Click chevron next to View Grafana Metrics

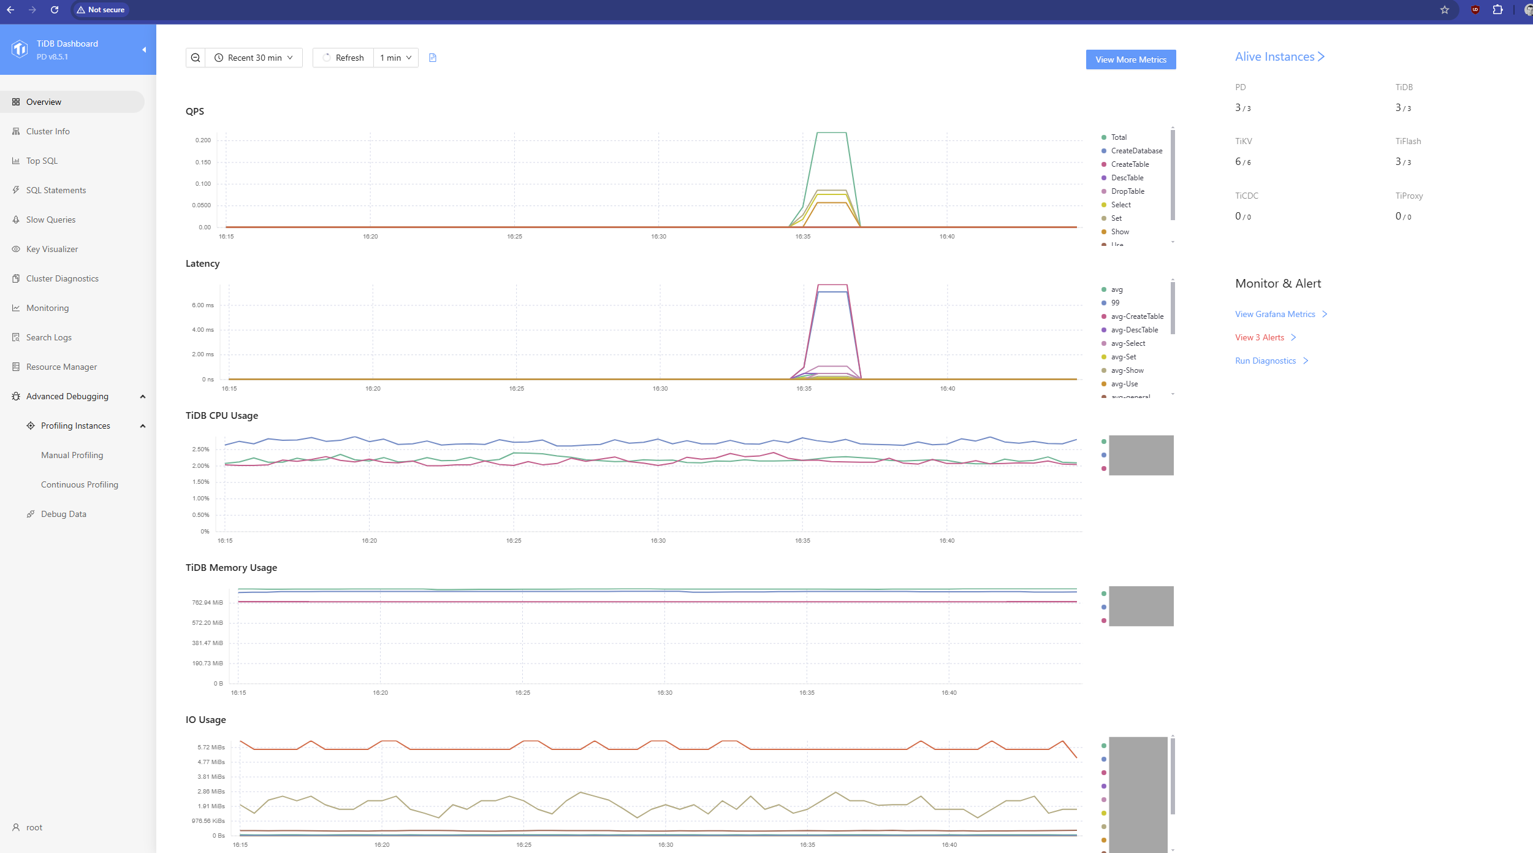coord(1325,314)
